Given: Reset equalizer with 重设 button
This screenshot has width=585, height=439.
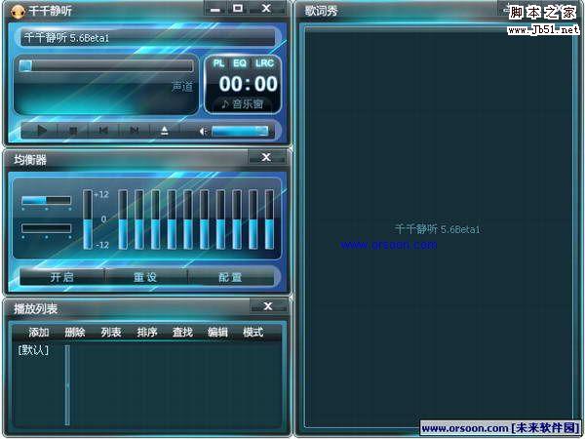Looking at the screenshot, I should point(145,277).
